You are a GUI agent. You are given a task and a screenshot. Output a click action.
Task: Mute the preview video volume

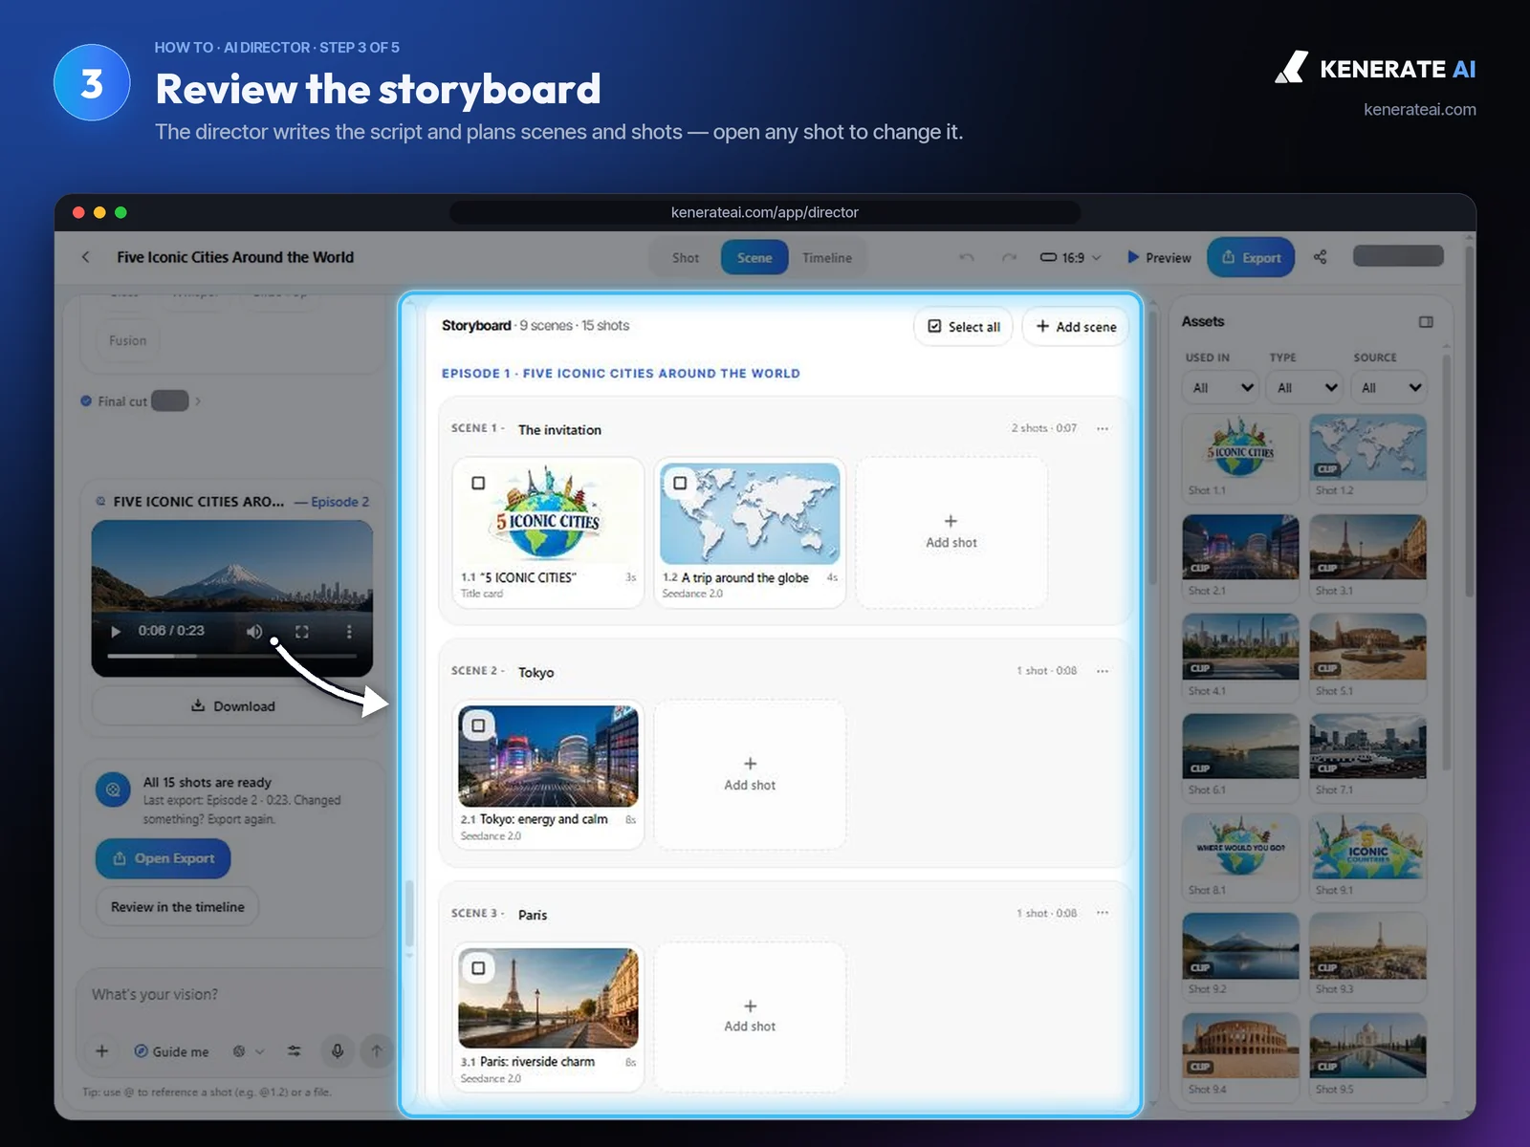pos(254,631)
